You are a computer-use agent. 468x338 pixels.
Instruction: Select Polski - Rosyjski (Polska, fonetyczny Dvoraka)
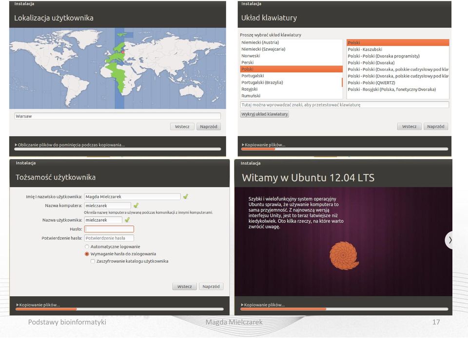pos(398,89)
